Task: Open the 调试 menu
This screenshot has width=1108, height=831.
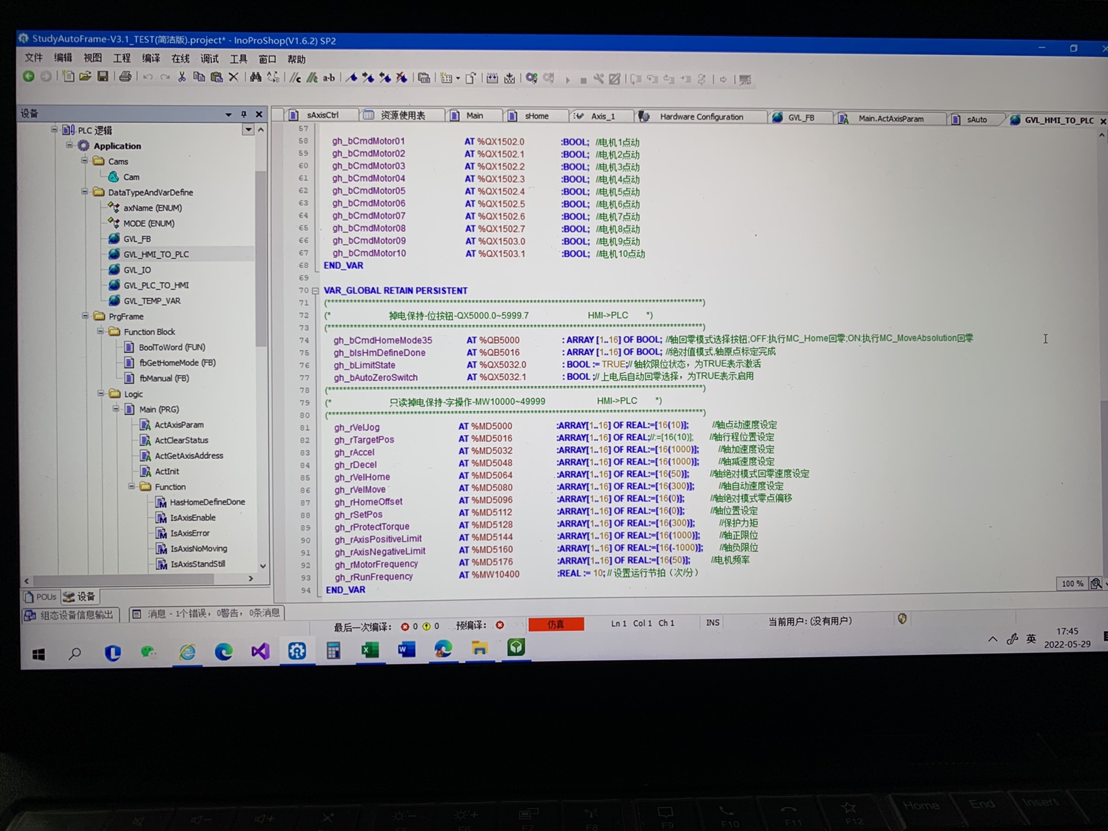Action: [x=209, y=59]
